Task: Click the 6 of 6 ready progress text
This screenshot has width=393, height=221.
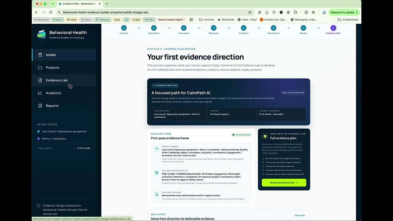Action: coord(84,148)
